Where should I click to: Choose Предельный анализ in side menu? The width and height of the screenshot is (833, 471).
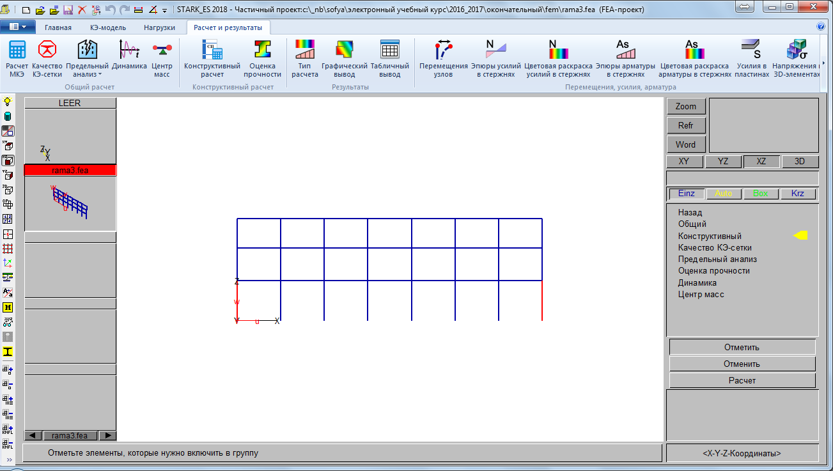(717, 259)
